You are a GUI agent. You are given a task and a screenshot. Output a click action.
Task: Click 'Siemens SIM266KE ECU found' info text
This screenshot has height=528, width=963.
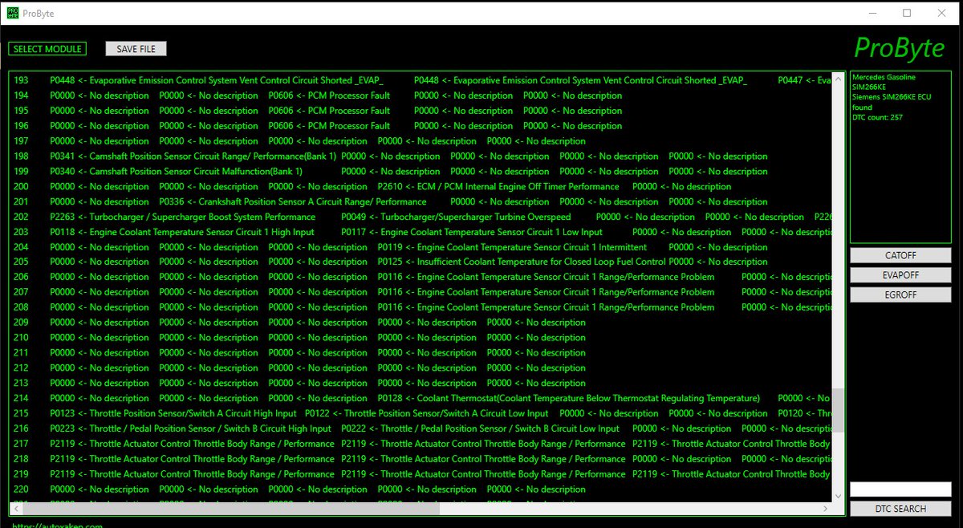point(892,103)
